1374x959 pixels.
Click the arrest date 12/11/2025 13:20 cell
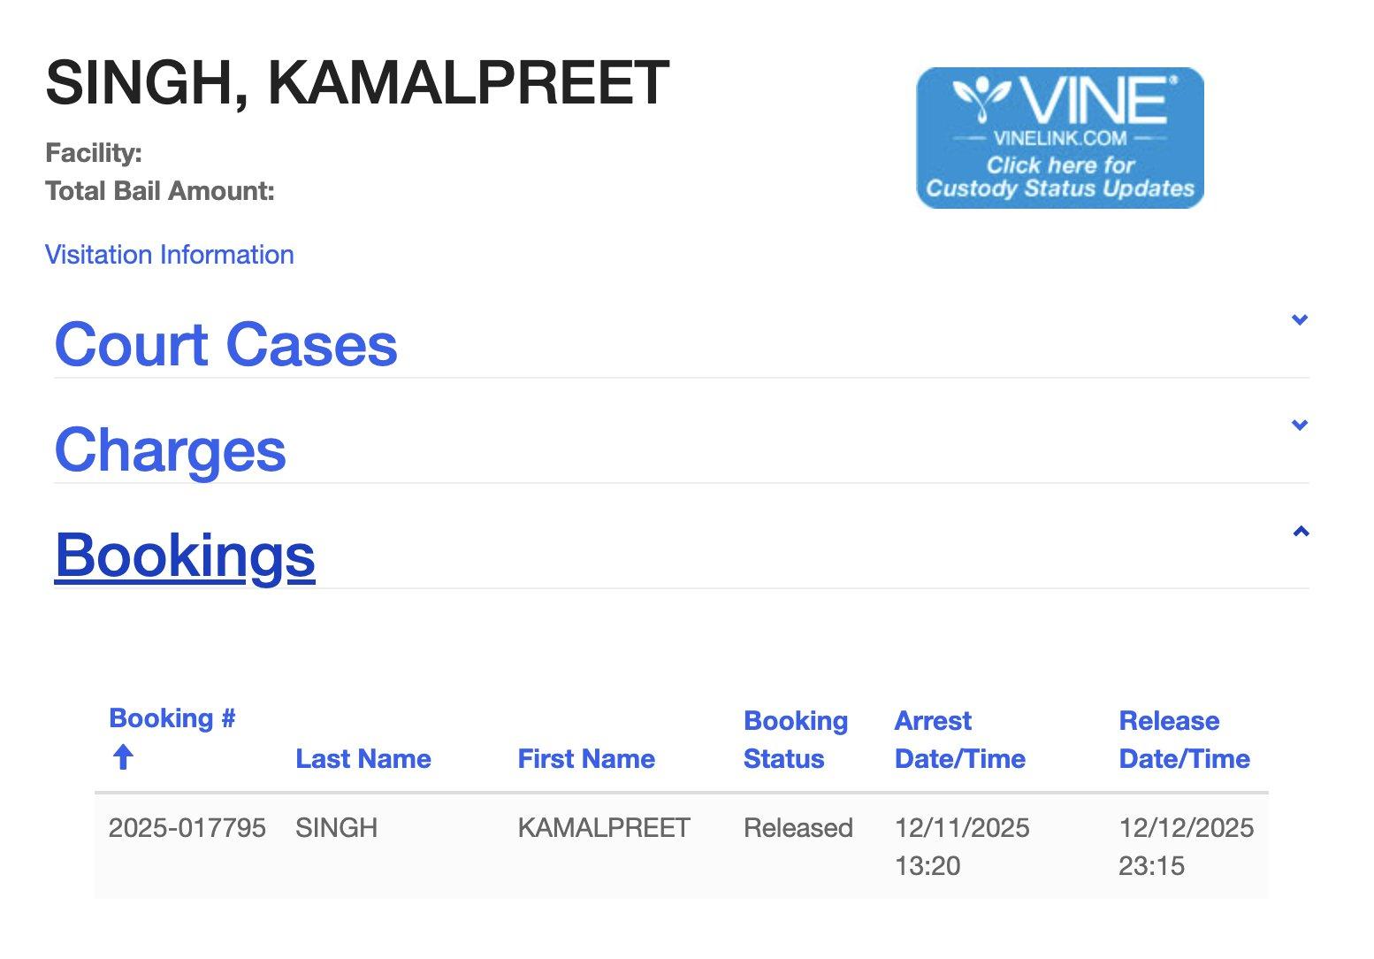point(962,846)
